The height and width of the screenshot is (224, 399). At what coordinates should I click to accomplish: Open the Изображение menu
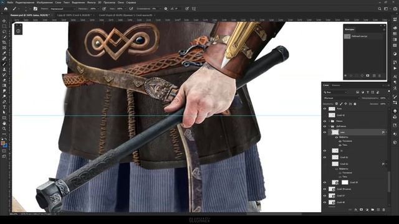click(45, 2)
